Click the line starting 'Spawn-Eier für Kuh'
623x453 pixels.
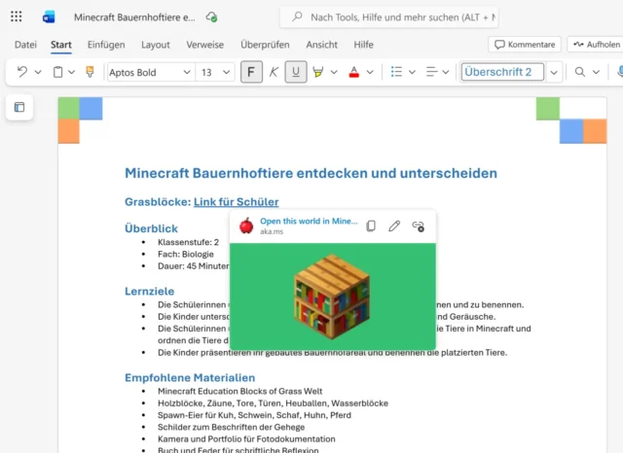tap(254, 415)
